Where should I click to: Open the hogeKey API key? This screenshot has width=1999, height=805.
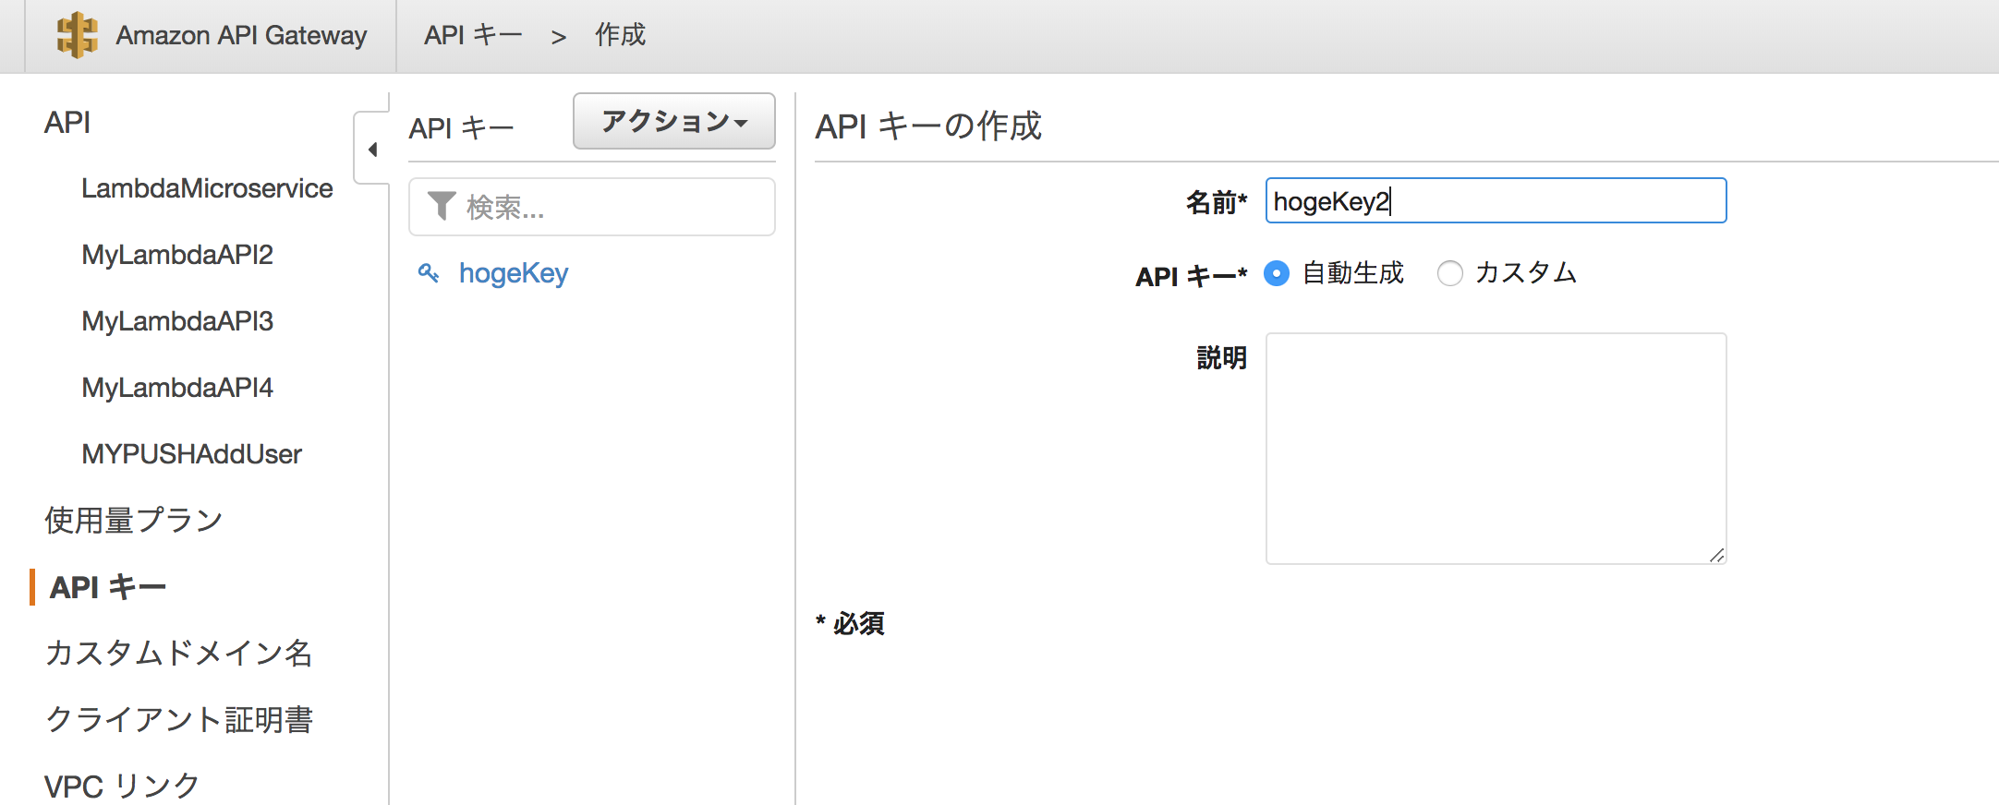[x=514, y=273]
